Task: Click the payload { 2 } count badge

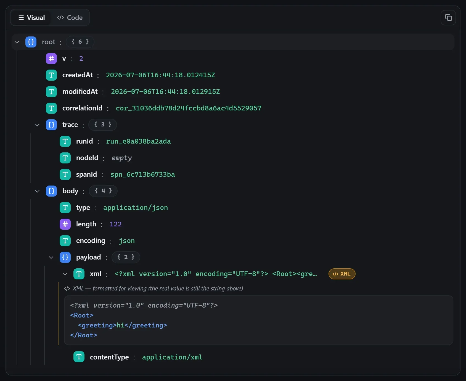Action: (x=126, y=257)
